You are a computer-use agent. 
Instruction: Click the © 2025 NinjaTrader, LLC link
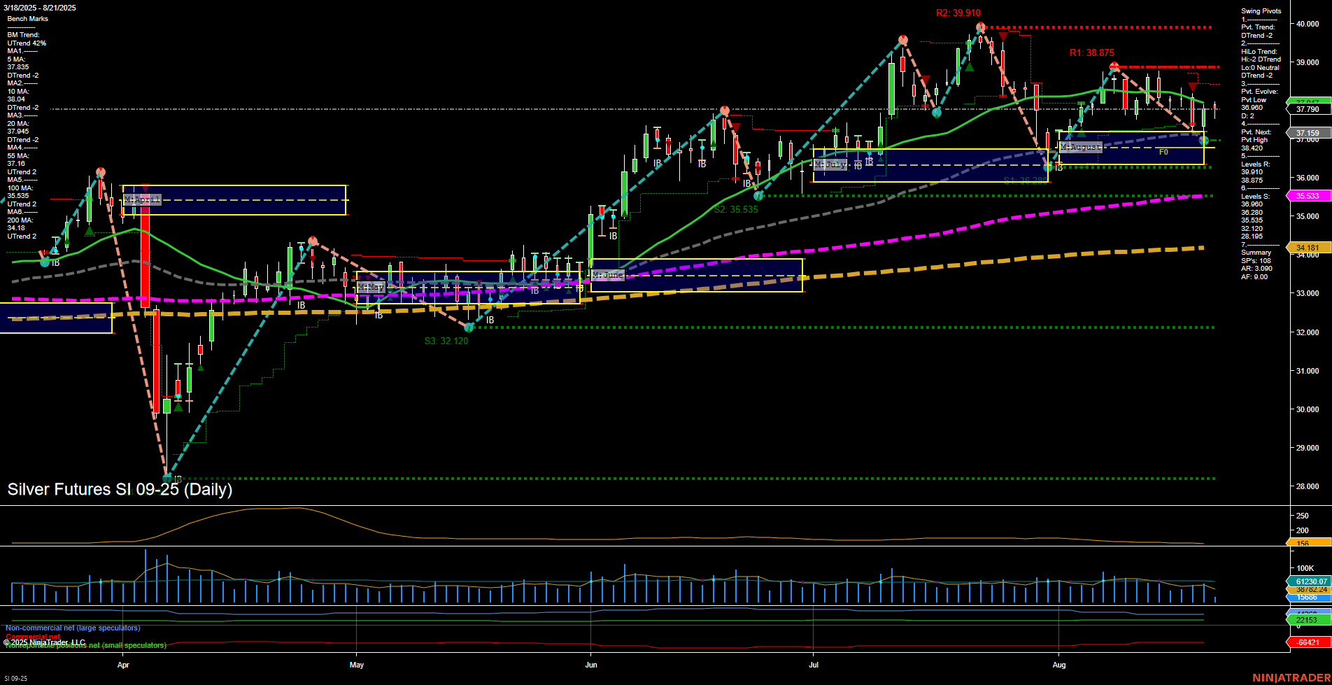[x=43, y=642]
